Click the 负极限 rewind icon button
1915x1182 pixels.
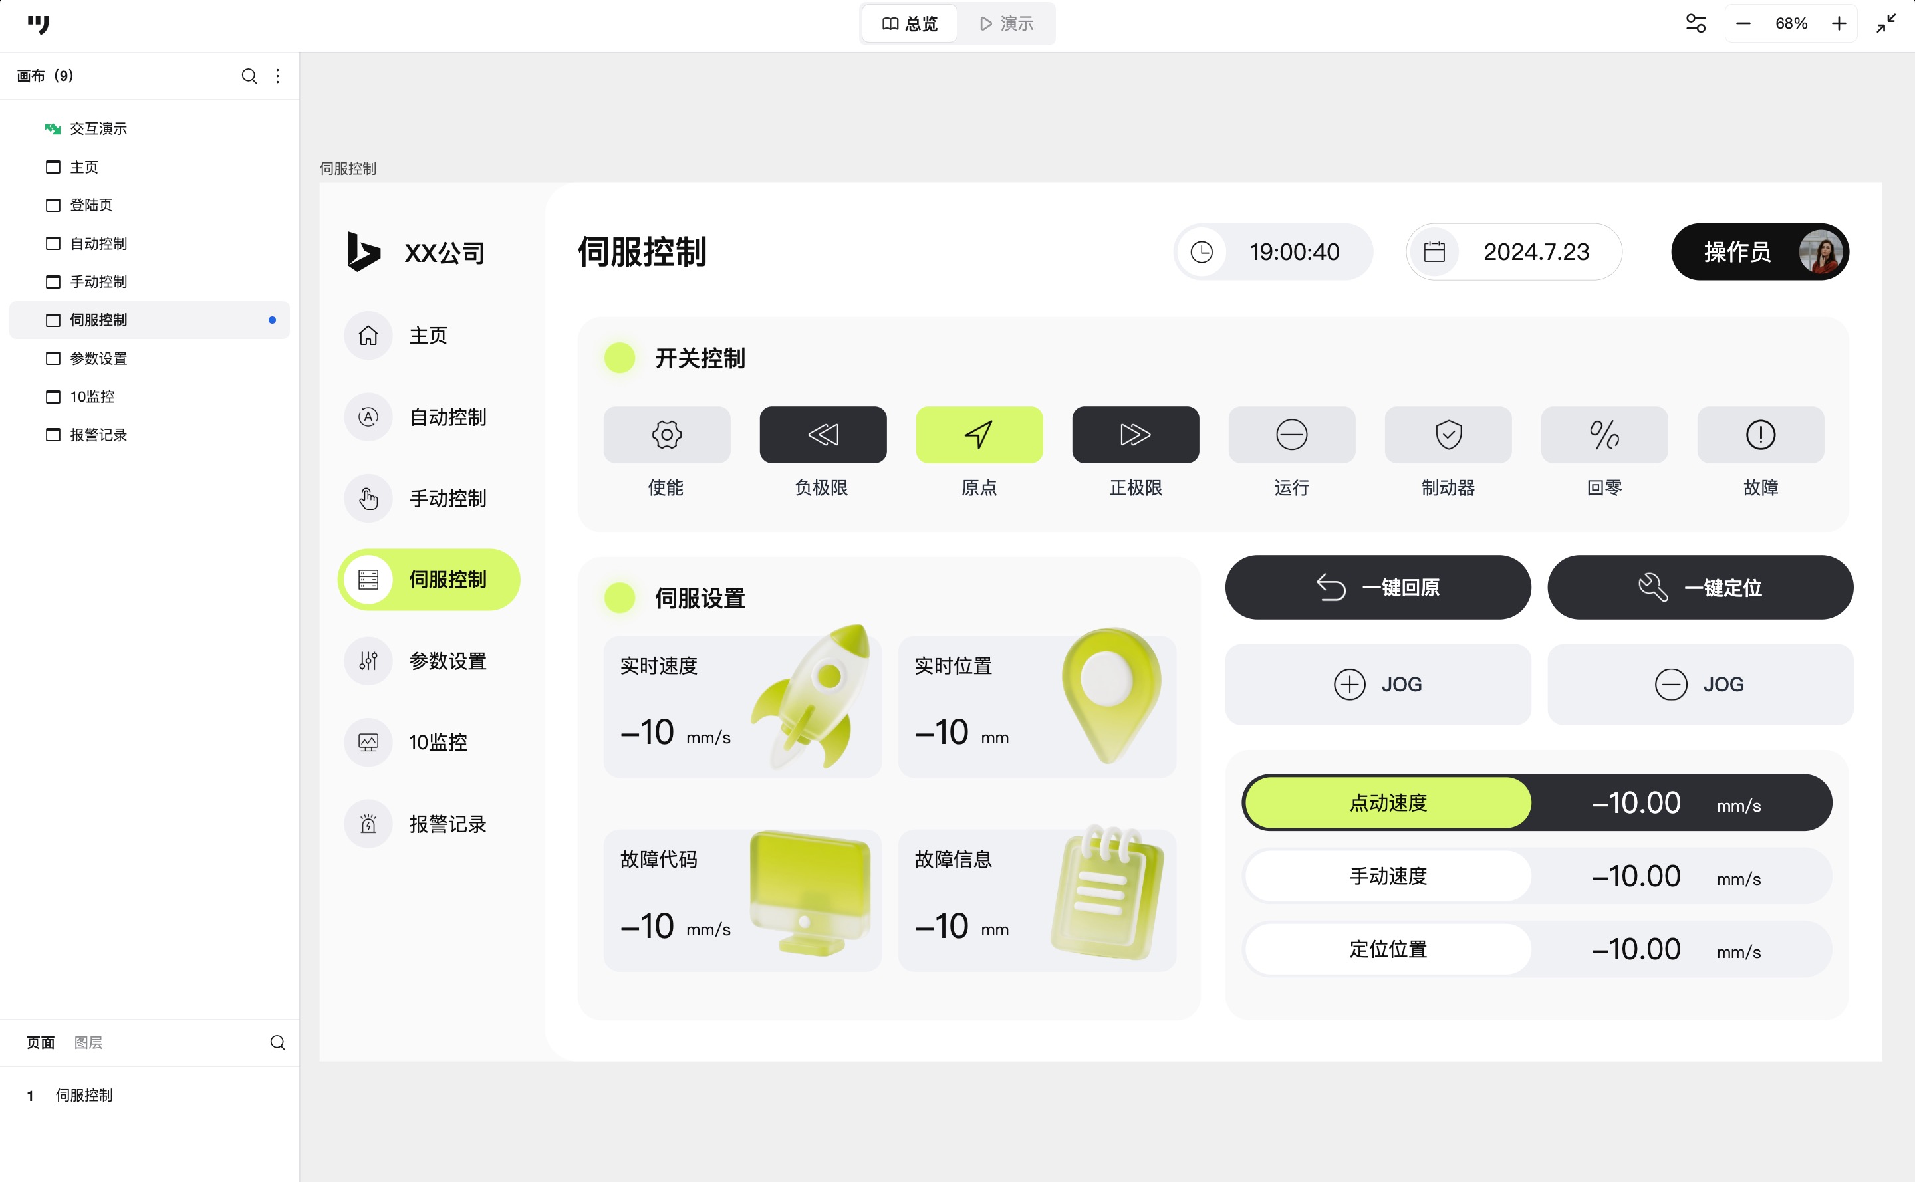[x=823, y=435]
